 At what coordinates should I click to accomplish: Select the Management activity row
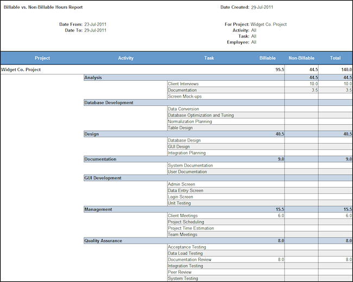click(x=218, y=209)
